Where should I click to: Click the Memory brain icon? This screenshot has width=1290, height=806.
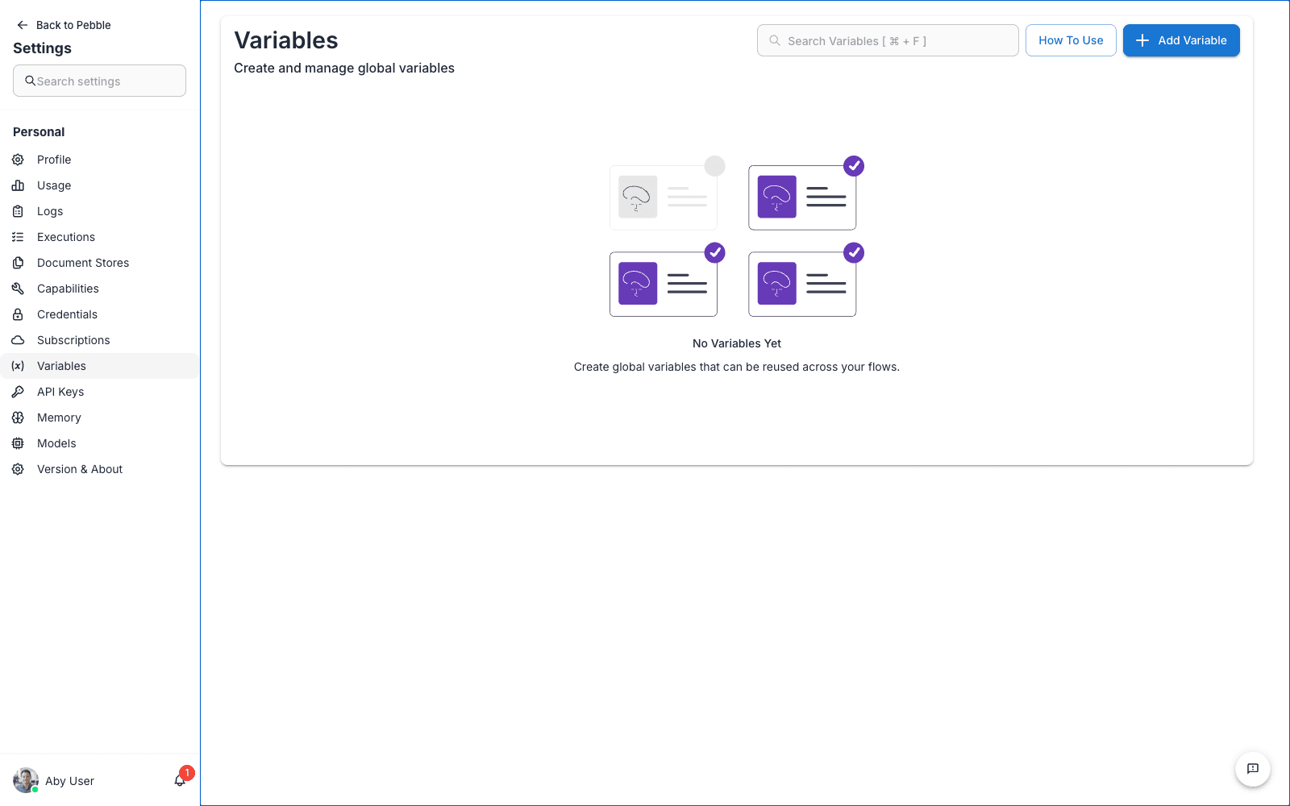[18, 418]
